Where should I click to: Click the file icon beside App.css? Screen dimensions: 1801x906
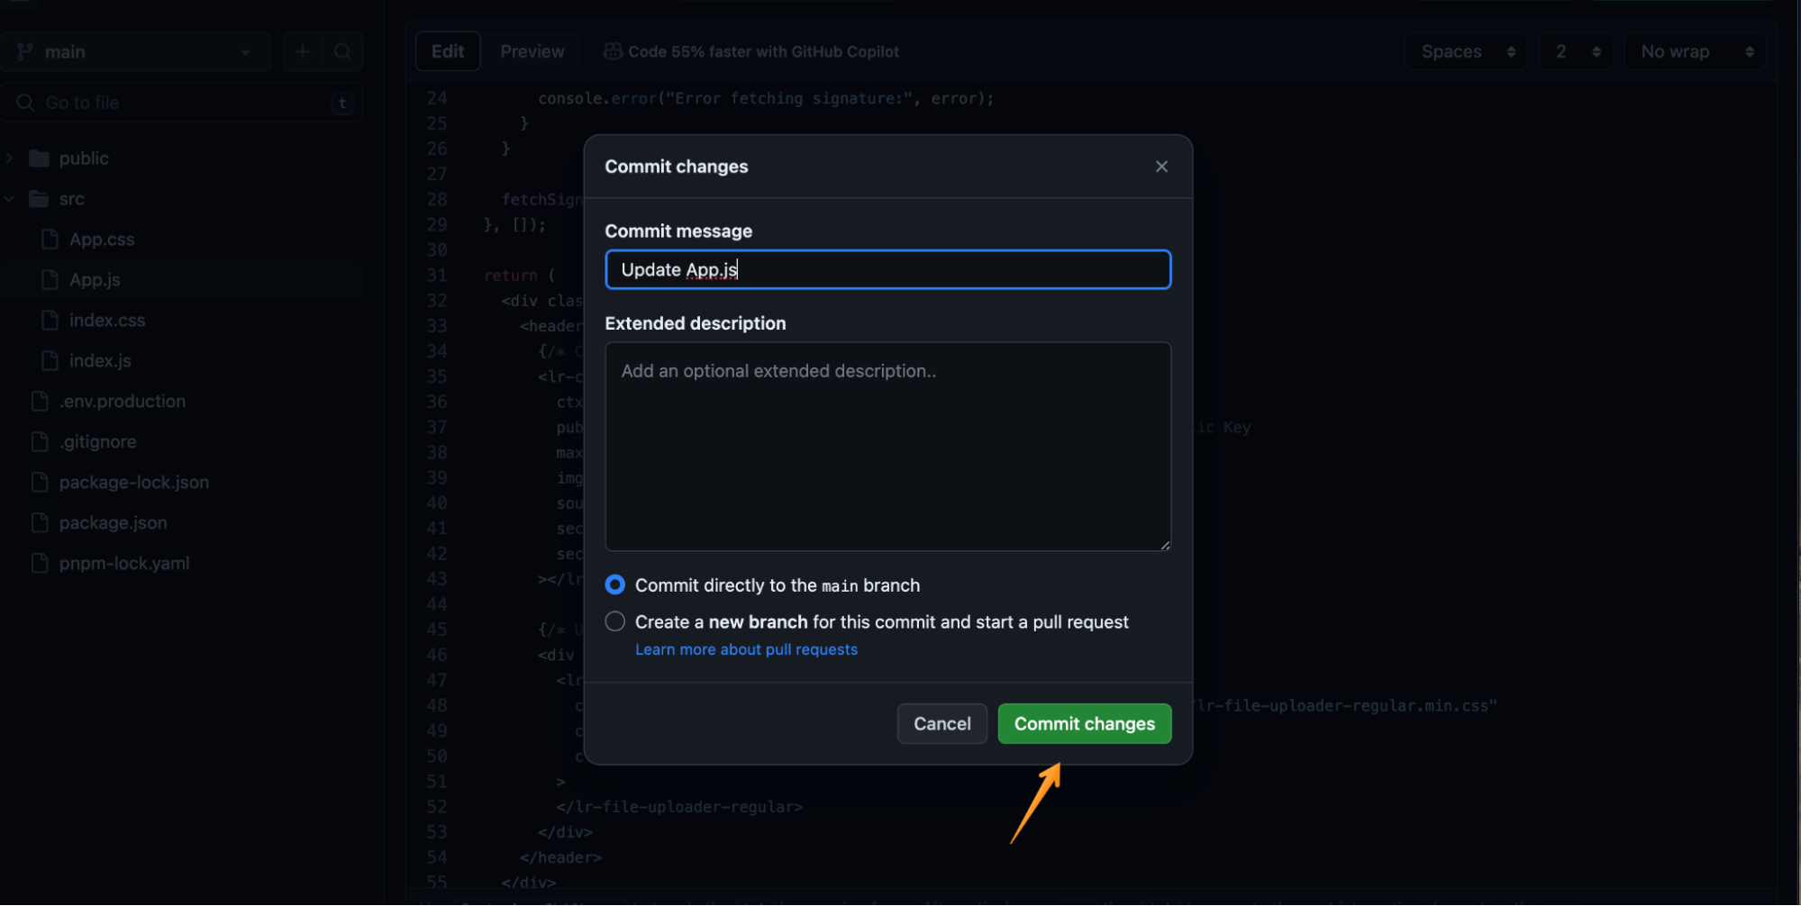tap(49, 239)
